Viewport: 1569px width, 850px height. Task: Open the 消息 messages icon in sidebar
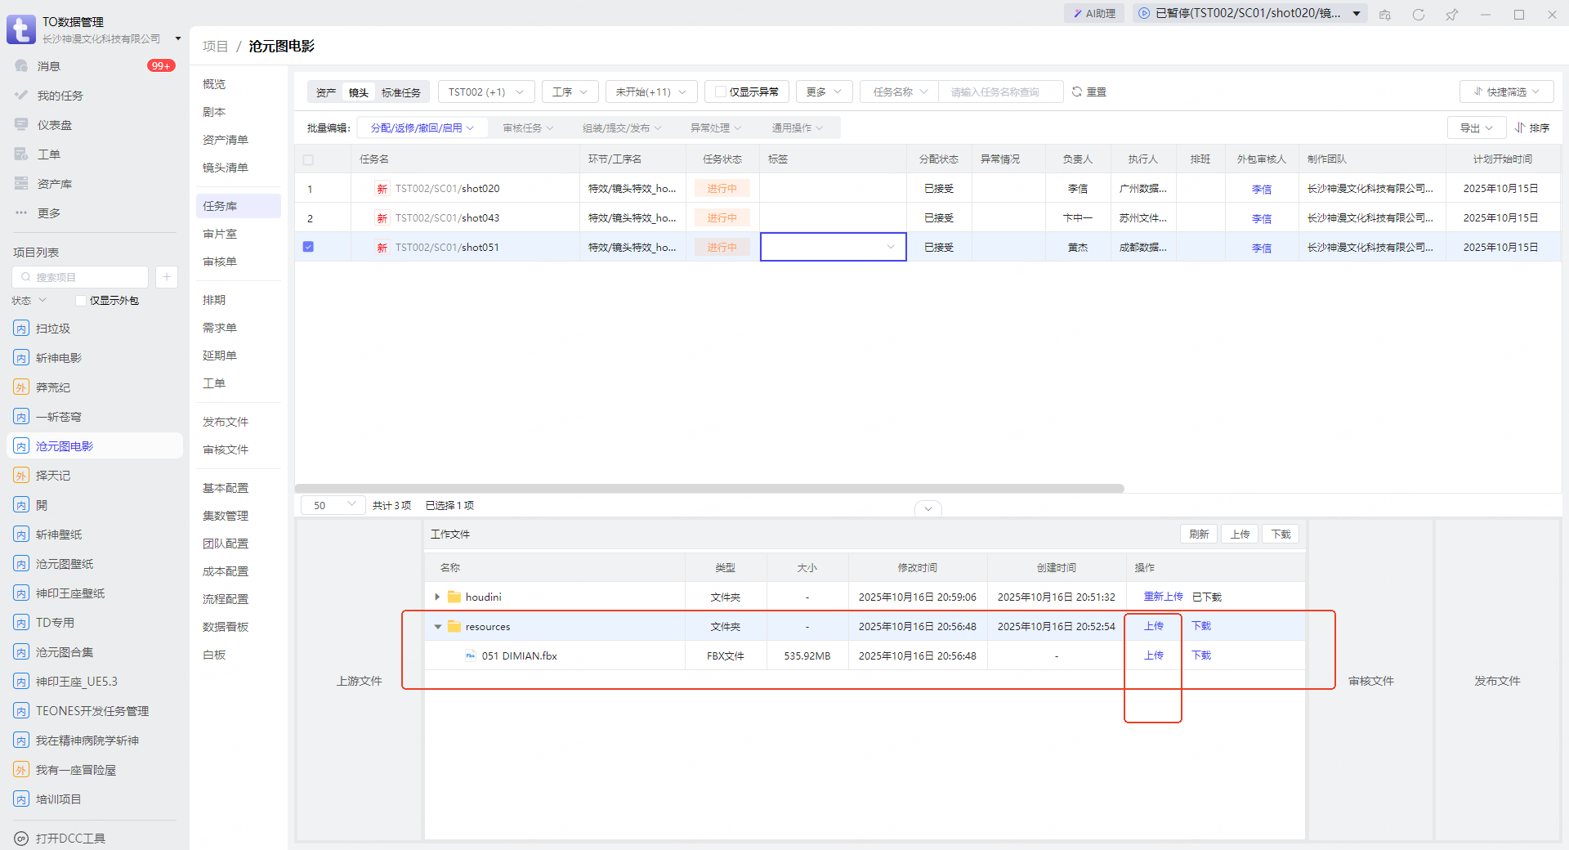[22, 66]
